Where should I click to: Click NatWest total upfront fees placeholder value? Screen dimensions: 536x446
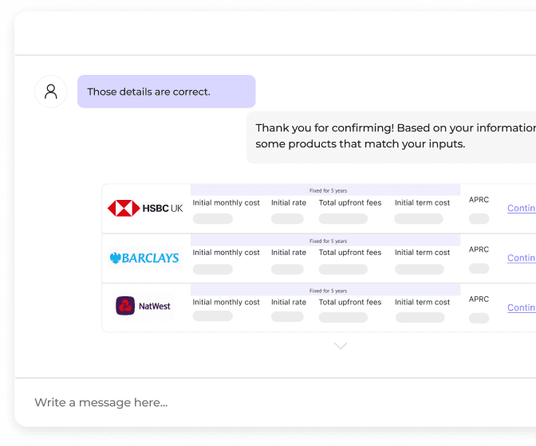coord(343,318)
